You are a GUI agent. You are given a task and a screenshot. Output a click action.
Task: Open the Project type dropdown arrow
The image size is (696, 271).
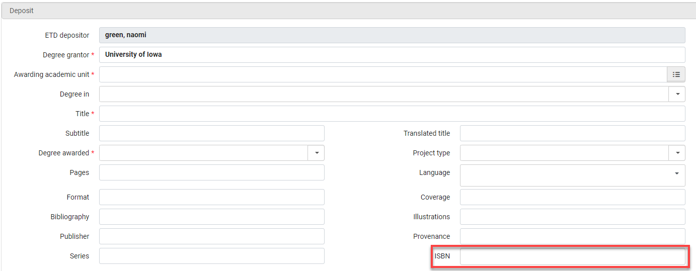click(677, 153)
